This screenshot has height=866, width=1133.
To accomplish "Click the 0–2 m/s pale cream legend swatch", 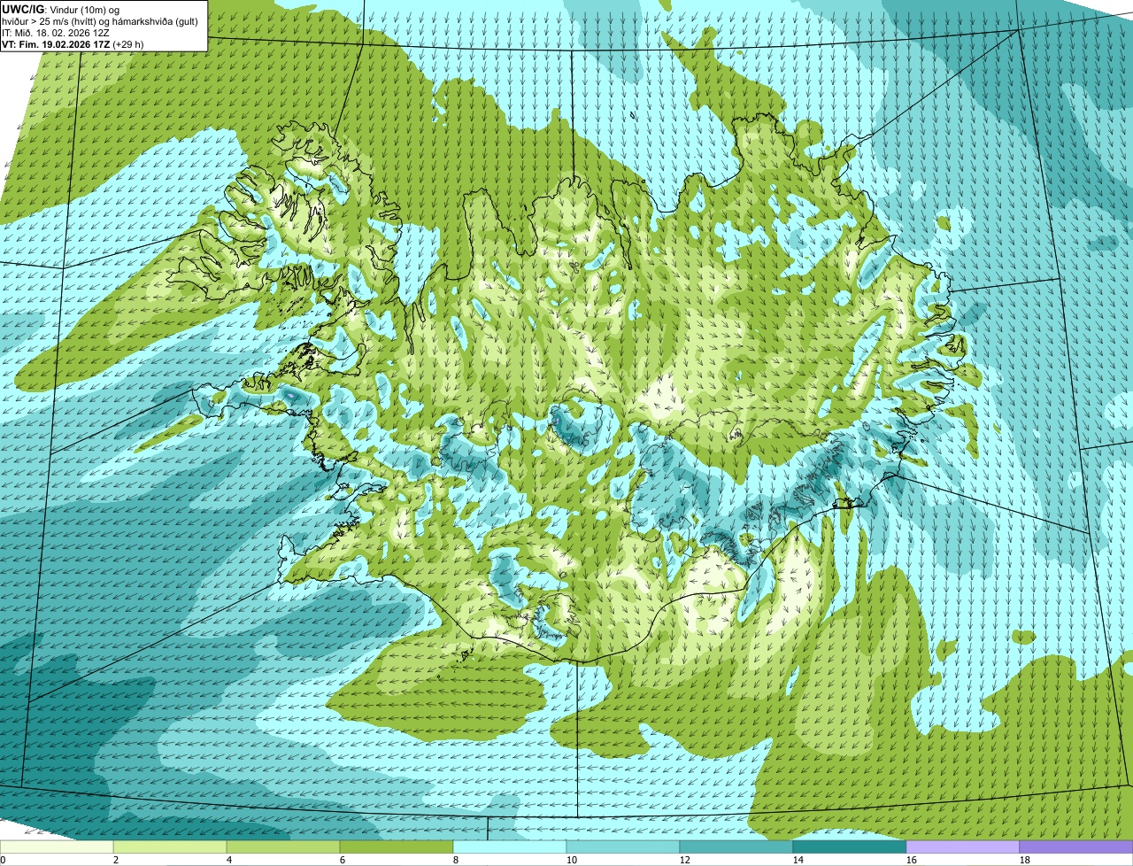I will point(57,847).
